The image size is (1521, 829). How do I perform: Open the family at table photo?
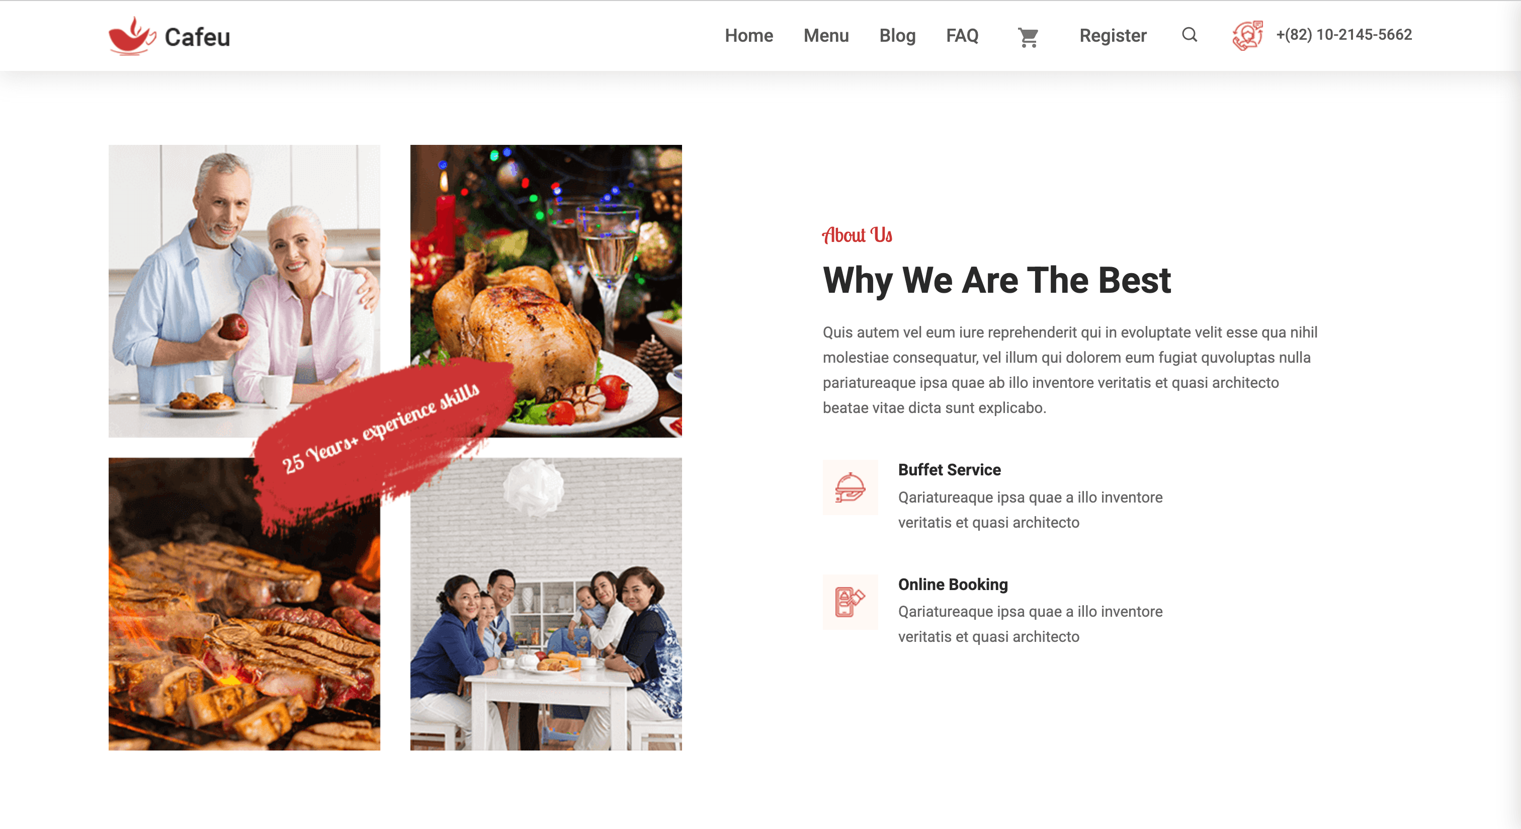coord(546,604)
